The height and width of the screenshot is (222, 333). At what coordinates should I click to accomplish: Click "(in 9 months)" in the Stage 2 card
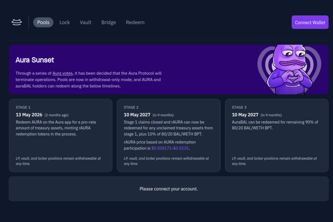pyautogui.click(x=163, y=115)
